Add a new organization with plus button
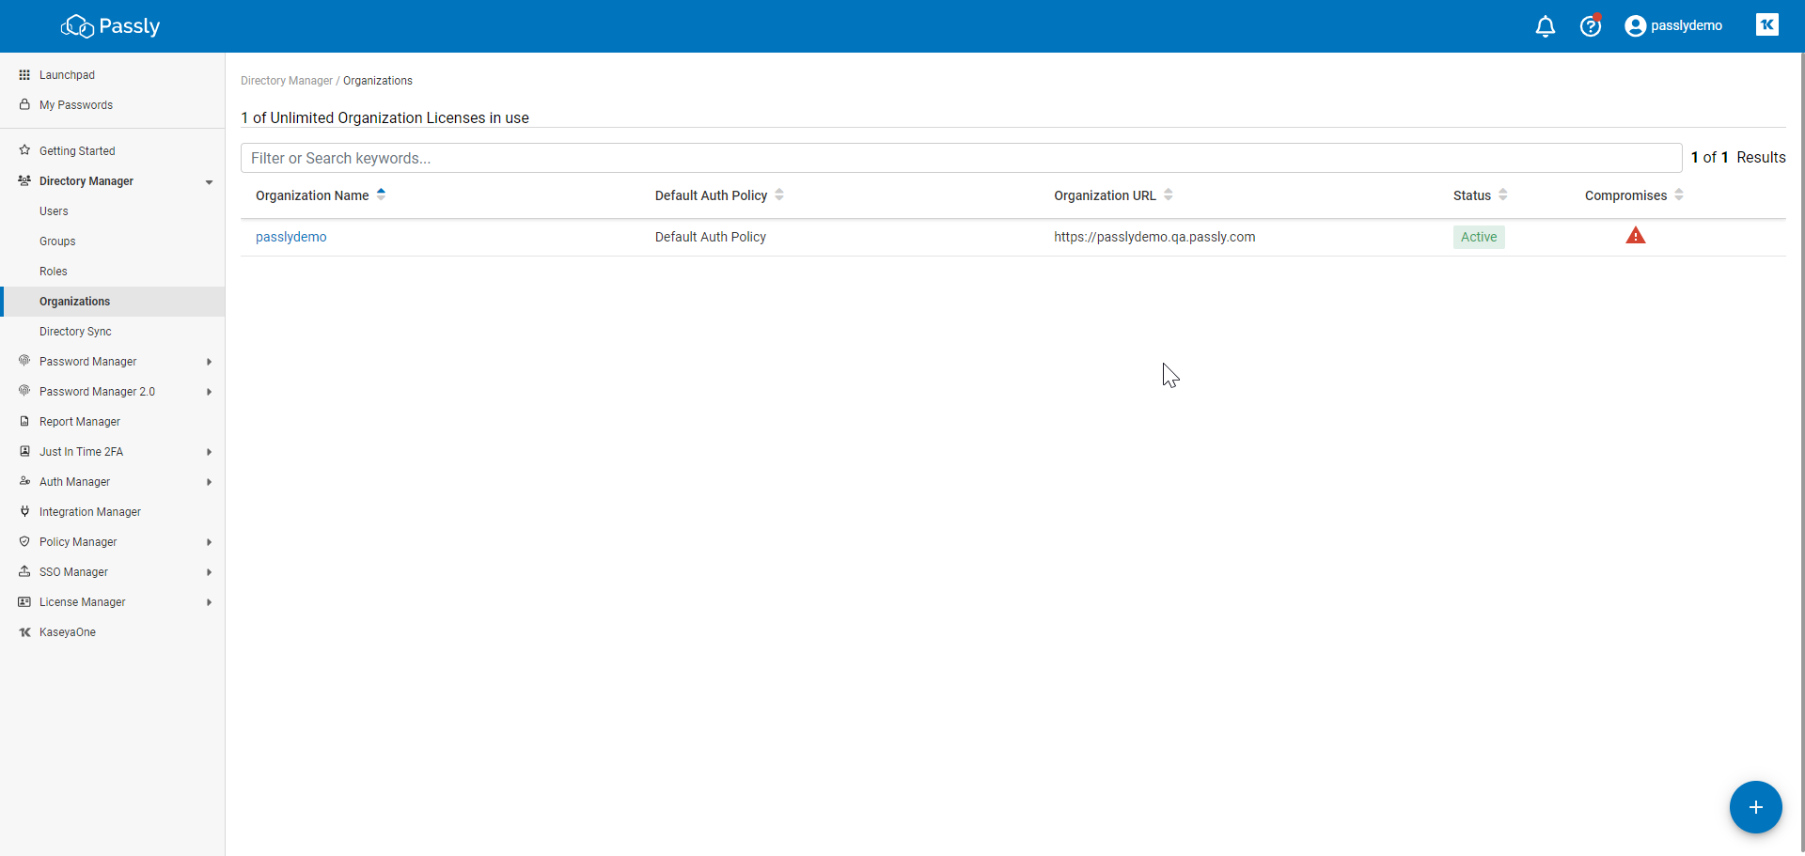This screenshot has height=856, width=1805. 1755,807
